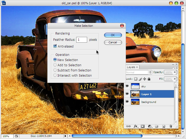Click Doc size status text
The width and height of the screenshot is (186, 139).
pyautogui.click(x=41, y=136)
